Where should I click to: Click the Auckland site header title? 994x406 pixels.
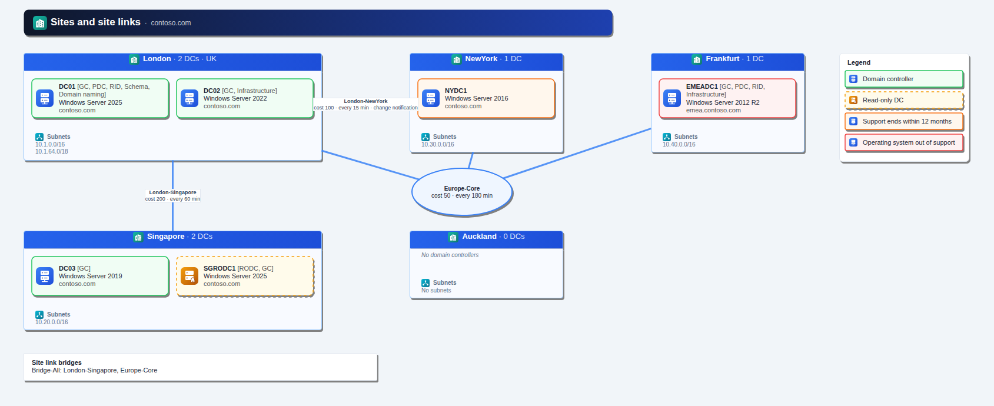(493, 237)
